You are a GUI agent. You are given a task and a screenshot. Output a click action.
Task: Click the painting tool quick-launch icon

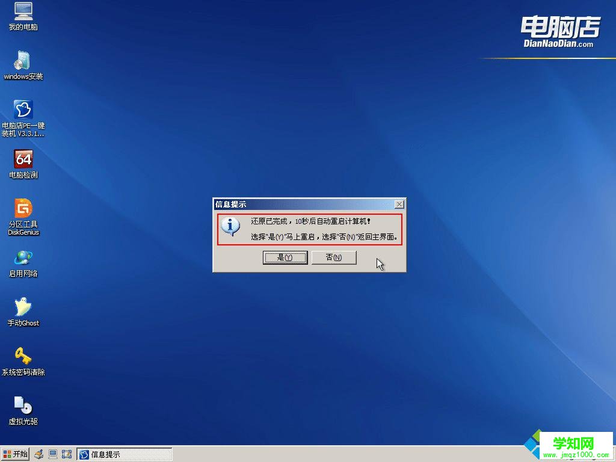pos(38,454)
